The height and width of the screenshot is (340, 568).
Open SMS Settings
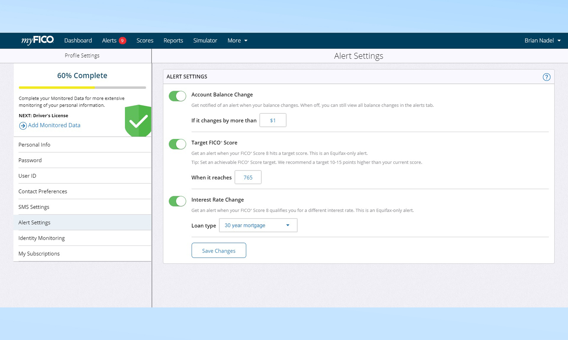tap(83, 207)
